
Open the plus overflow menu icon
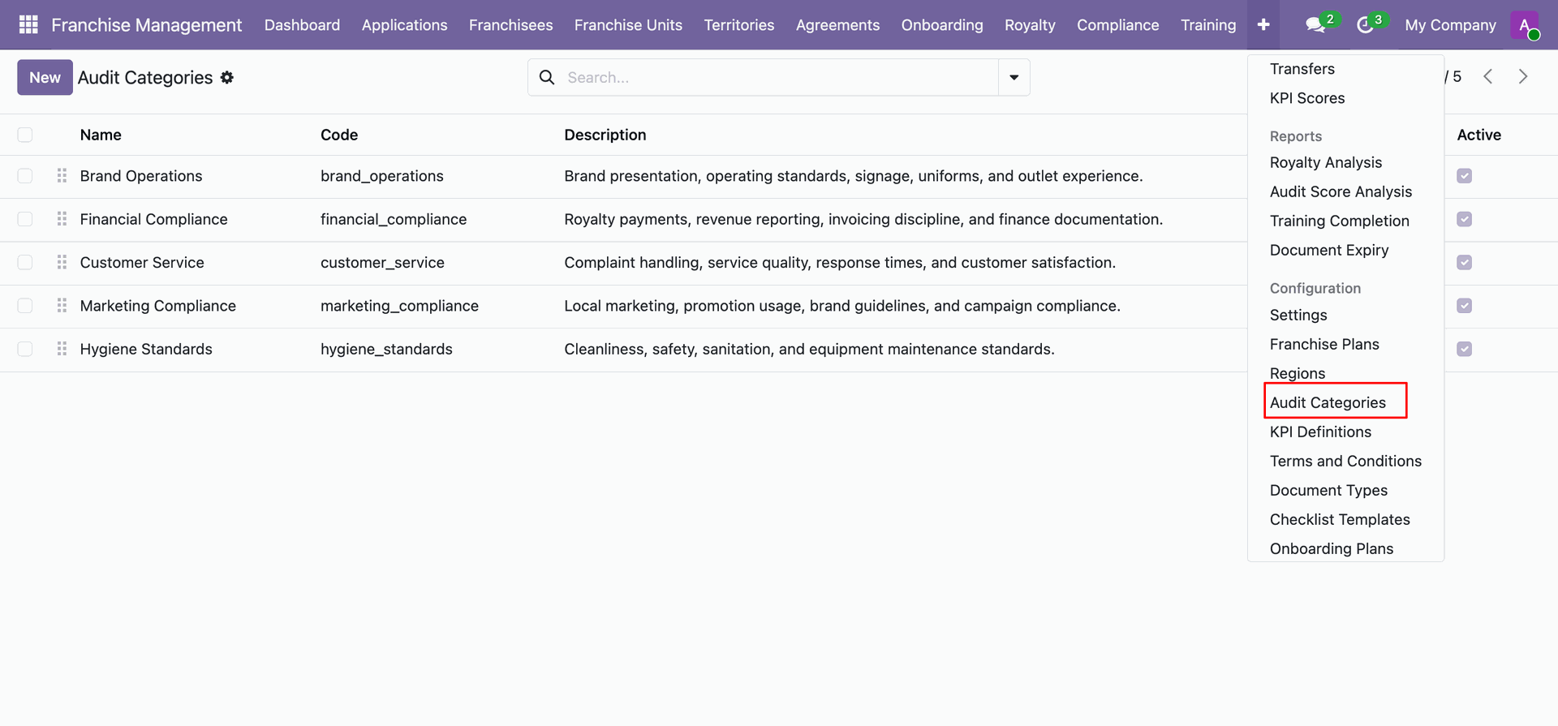pyautogui.click(x=1263, y=25)
